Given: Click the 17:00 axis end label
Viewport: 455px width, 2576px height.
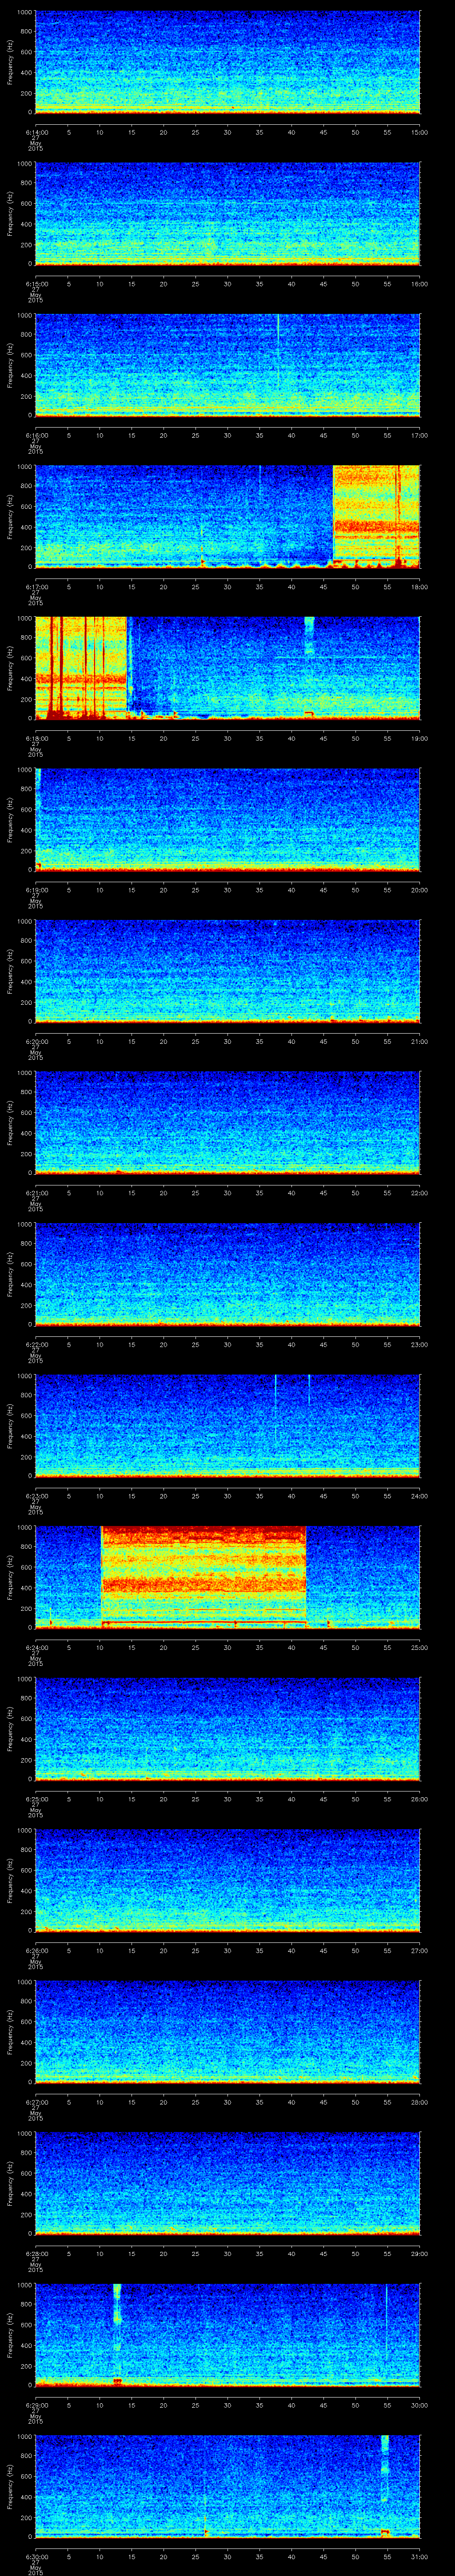Looking at the screenshot, I should click(420, 435).
